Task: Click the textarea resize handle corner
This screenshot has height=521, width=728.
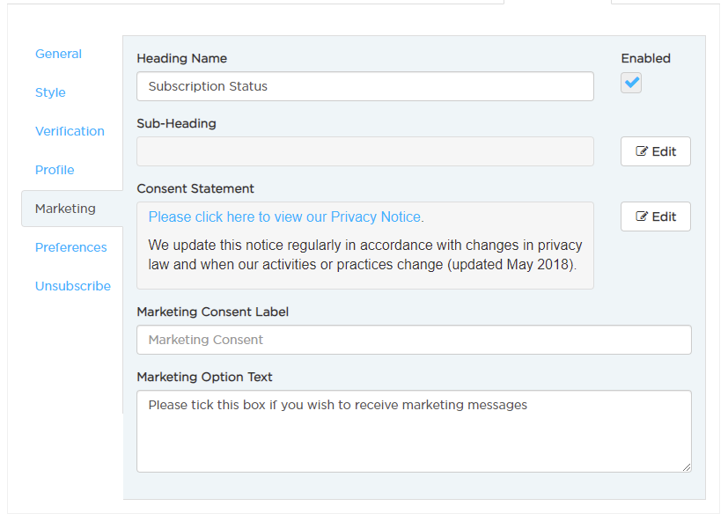Action: pyautogui.click(x=687, y=467)
